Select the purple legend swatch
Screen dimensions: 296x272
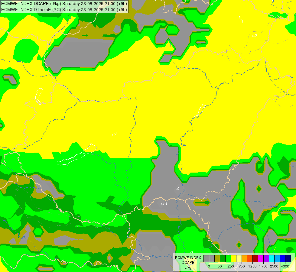(x=266, y=258)
